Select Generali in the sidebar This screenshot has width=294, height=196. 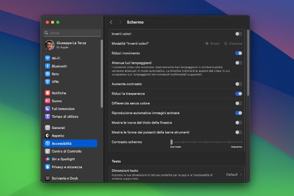70,127
